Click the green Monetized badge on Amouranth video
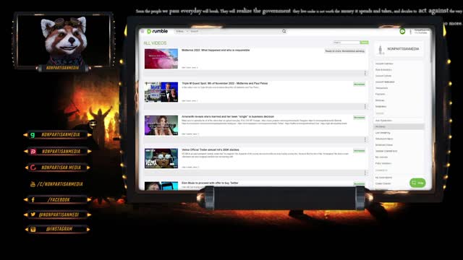This screenshot has height=260, width=463. coord(360,118)
